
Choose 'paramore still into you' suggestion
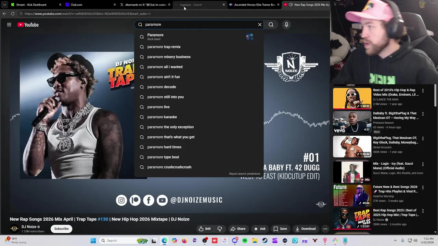[199, 97]
